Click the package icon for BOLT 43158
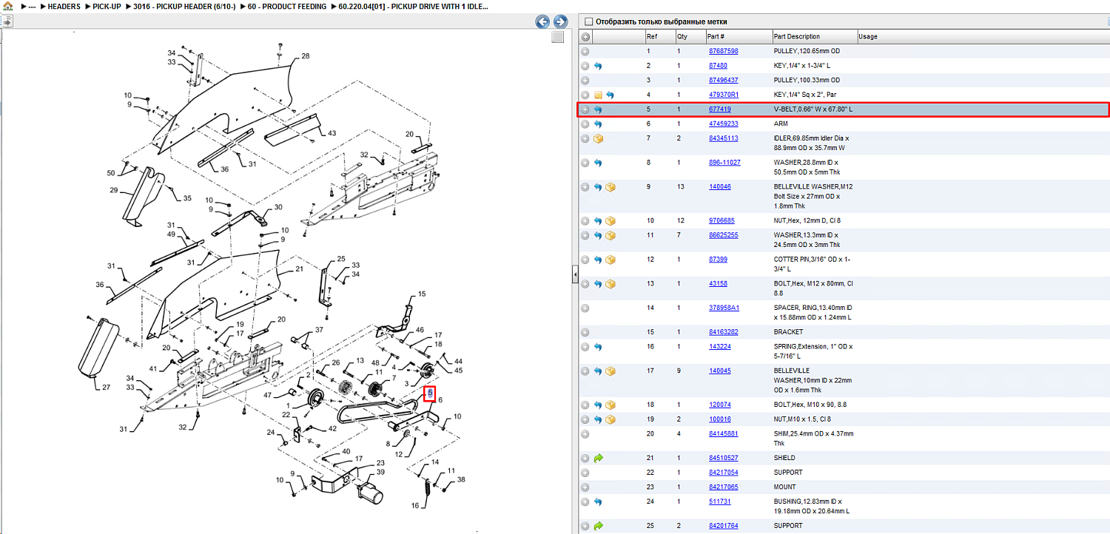1110x534 pixels. 610,284
